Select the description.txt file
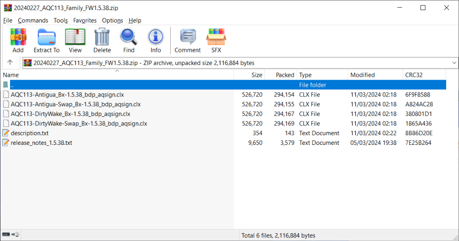Screen dimensions: 459x241 [x=29, y=133]
